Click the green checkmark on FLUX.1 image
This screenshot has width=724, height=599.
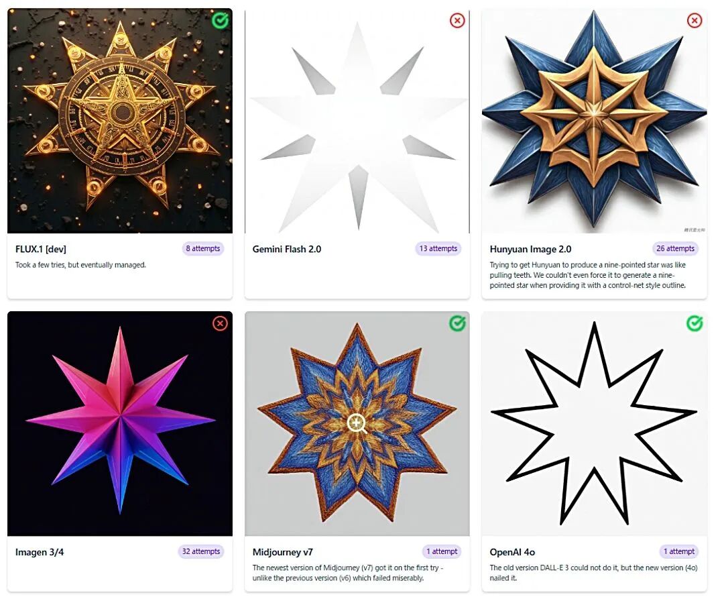(x=220, y=20)
